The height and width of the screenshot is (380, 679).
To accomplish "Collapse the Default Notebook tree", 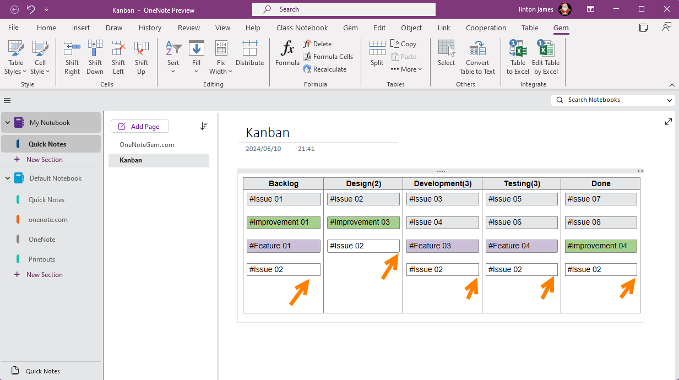I will tap(8, 178).
